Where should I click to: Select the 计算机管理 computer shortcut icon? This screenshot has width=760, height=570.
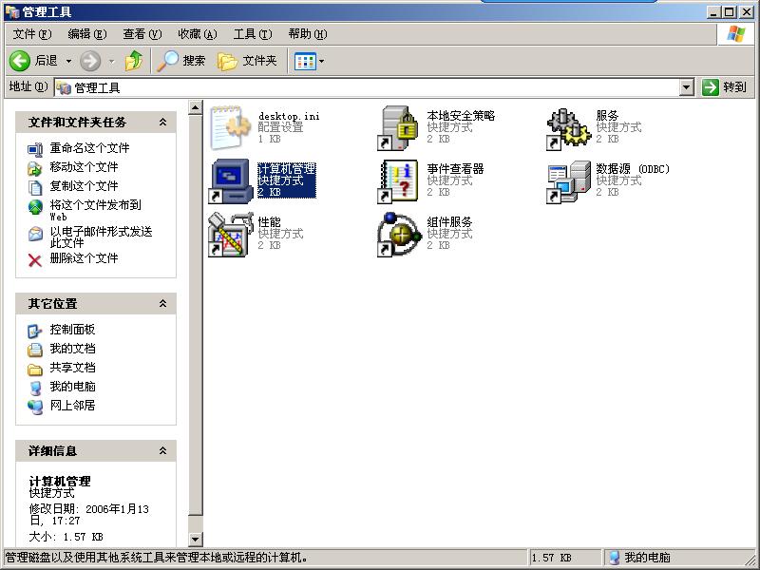(x=231, y=181)
